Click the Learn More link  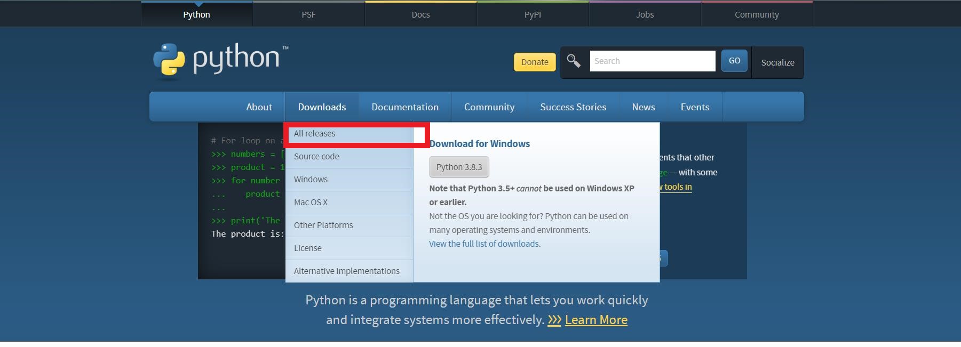pyautogui.click(x=596, y=320)
